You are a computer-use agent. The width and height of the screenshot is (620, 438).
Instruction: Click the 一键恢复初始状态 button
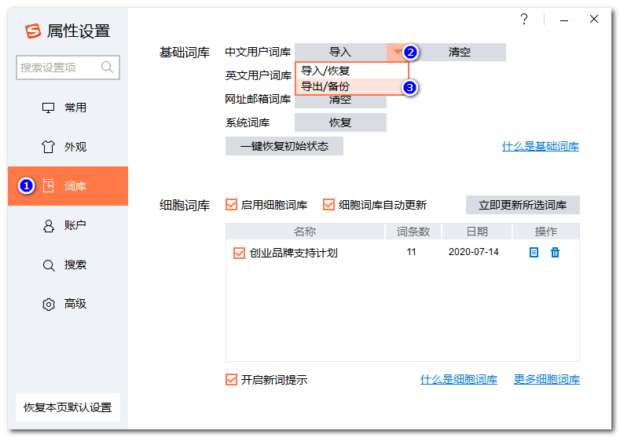pyautogui.click(x=284, y=146)
